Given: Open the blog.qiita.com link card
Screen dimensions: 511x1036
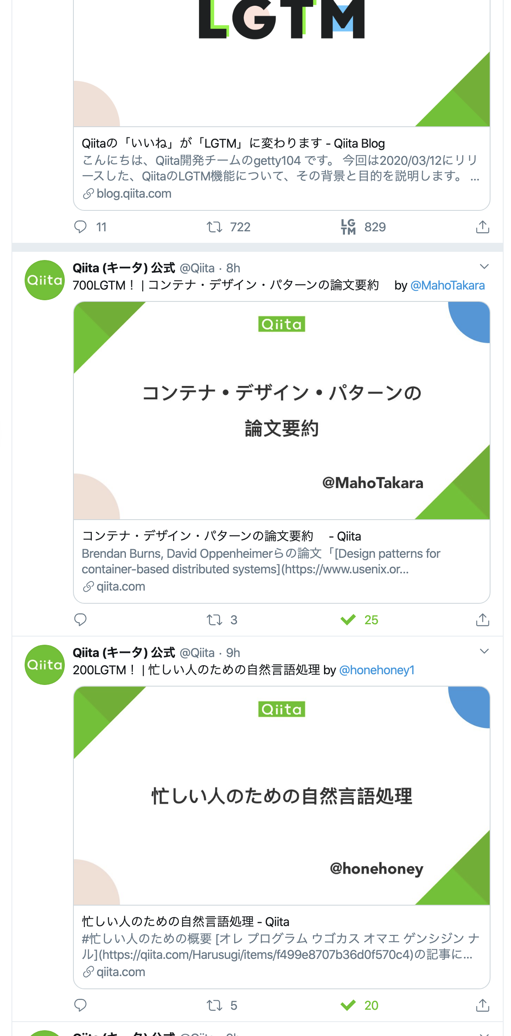Looking at the screenshot, I should coord(282,168).
